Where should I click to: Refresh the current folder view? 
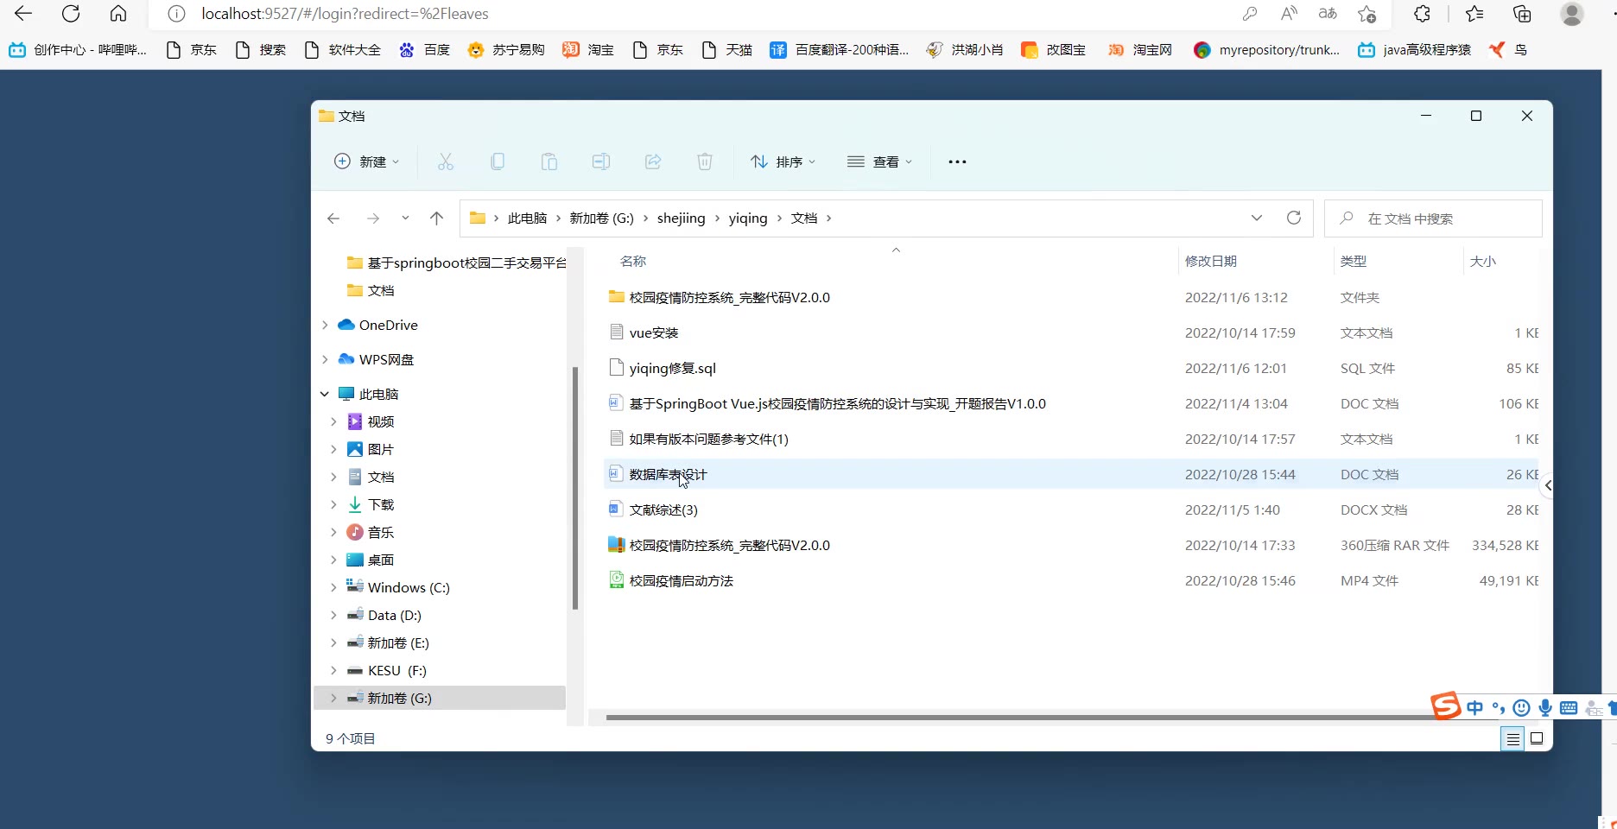[1293, 218]
